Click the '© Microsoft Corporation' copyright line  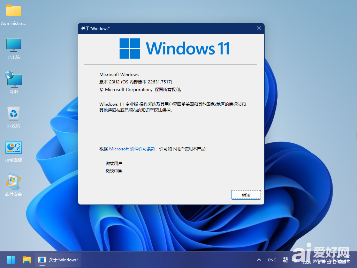click(x=141, y=90)
